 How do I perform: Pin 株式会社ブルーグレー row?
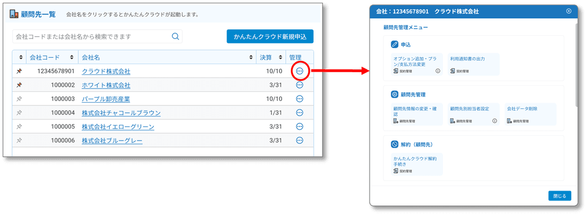19,140
